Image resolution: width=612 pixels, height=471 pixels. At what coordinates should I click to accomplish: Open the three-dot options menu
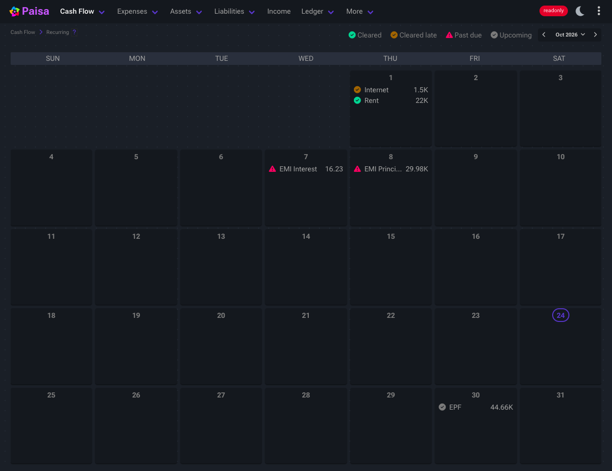(599, 11)
